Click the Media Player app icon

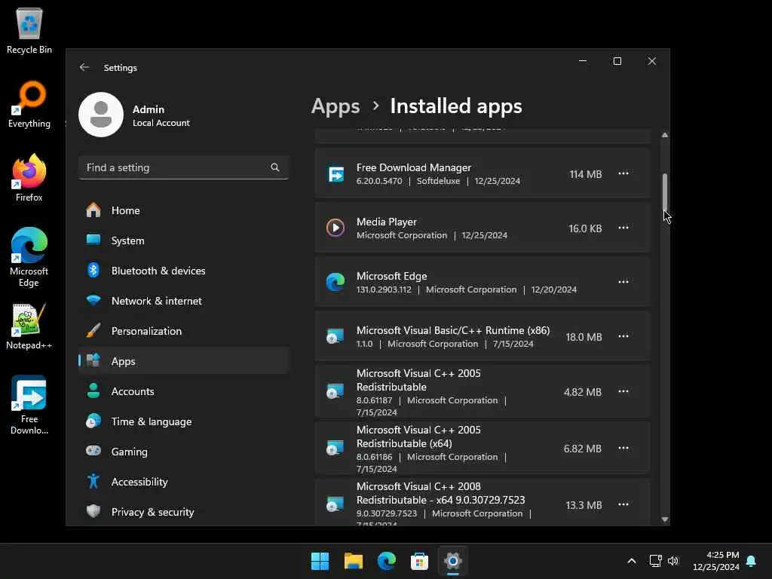335,228
